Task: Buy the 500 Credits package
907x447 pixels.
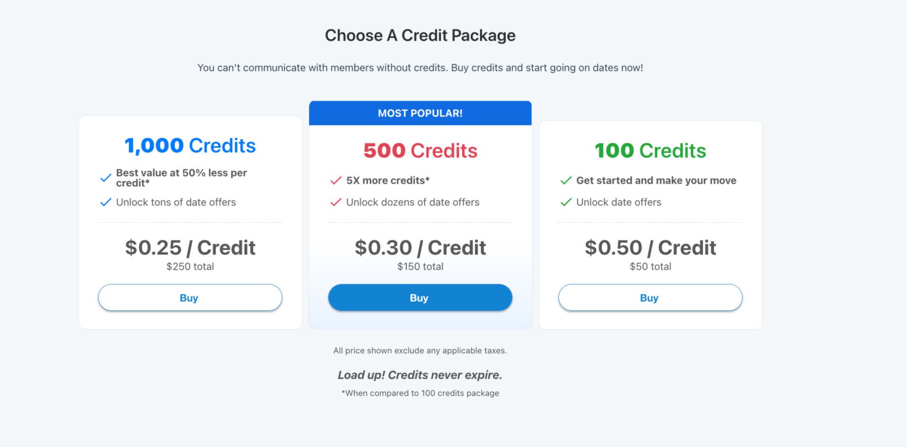Action: tap(420, 298)
